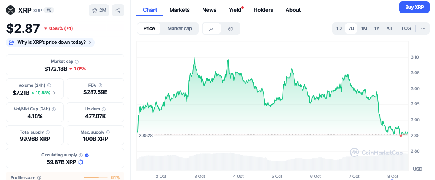Click the XRP logo icon
This screenshot has height=180, width=435.
click(x=11, y=10)
